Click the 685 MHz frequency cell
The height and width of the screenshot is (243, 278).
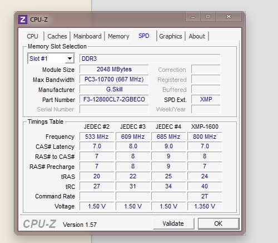[x=168, y=137]
